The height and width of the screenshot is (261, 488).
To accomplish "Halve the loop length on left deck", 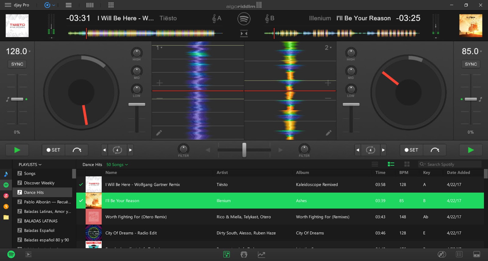I will point(104,150).
